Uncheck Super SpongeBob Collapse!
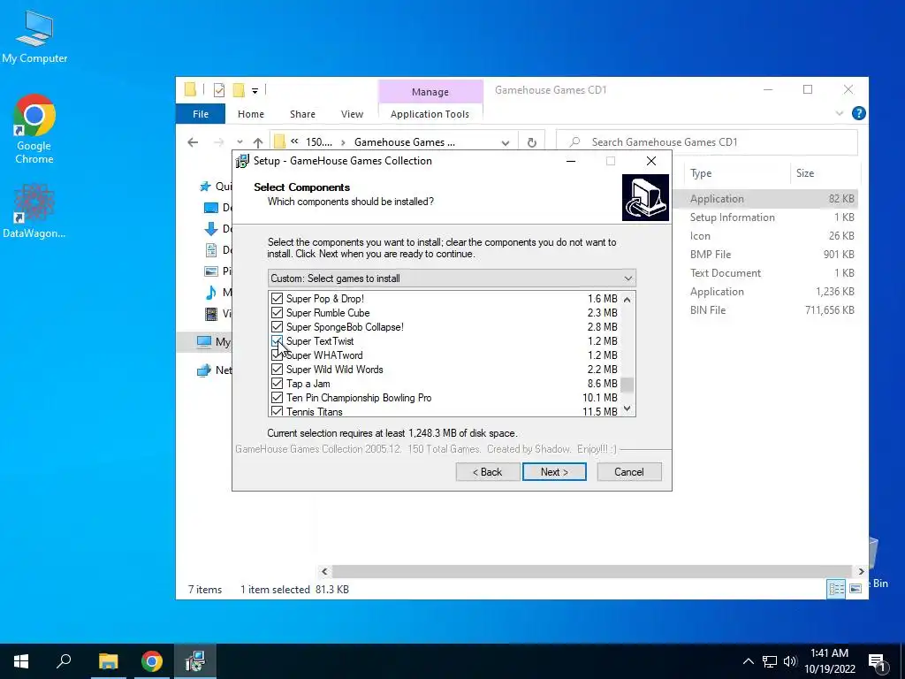Viewport: 905px width, 679px height. [x=277, y=327]
